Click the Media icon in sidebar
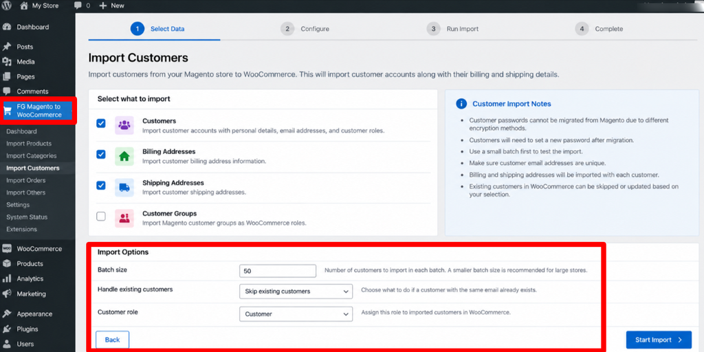 7,61
